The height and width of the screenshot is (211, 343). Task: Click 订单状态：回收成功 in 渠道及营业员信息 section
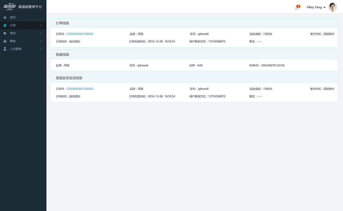click(68, 96)
